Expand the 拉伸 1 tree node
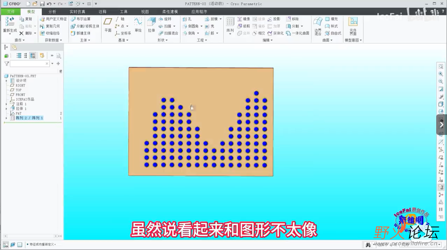The width and height of the screenshot is (447, 250). tap(6, 109)
